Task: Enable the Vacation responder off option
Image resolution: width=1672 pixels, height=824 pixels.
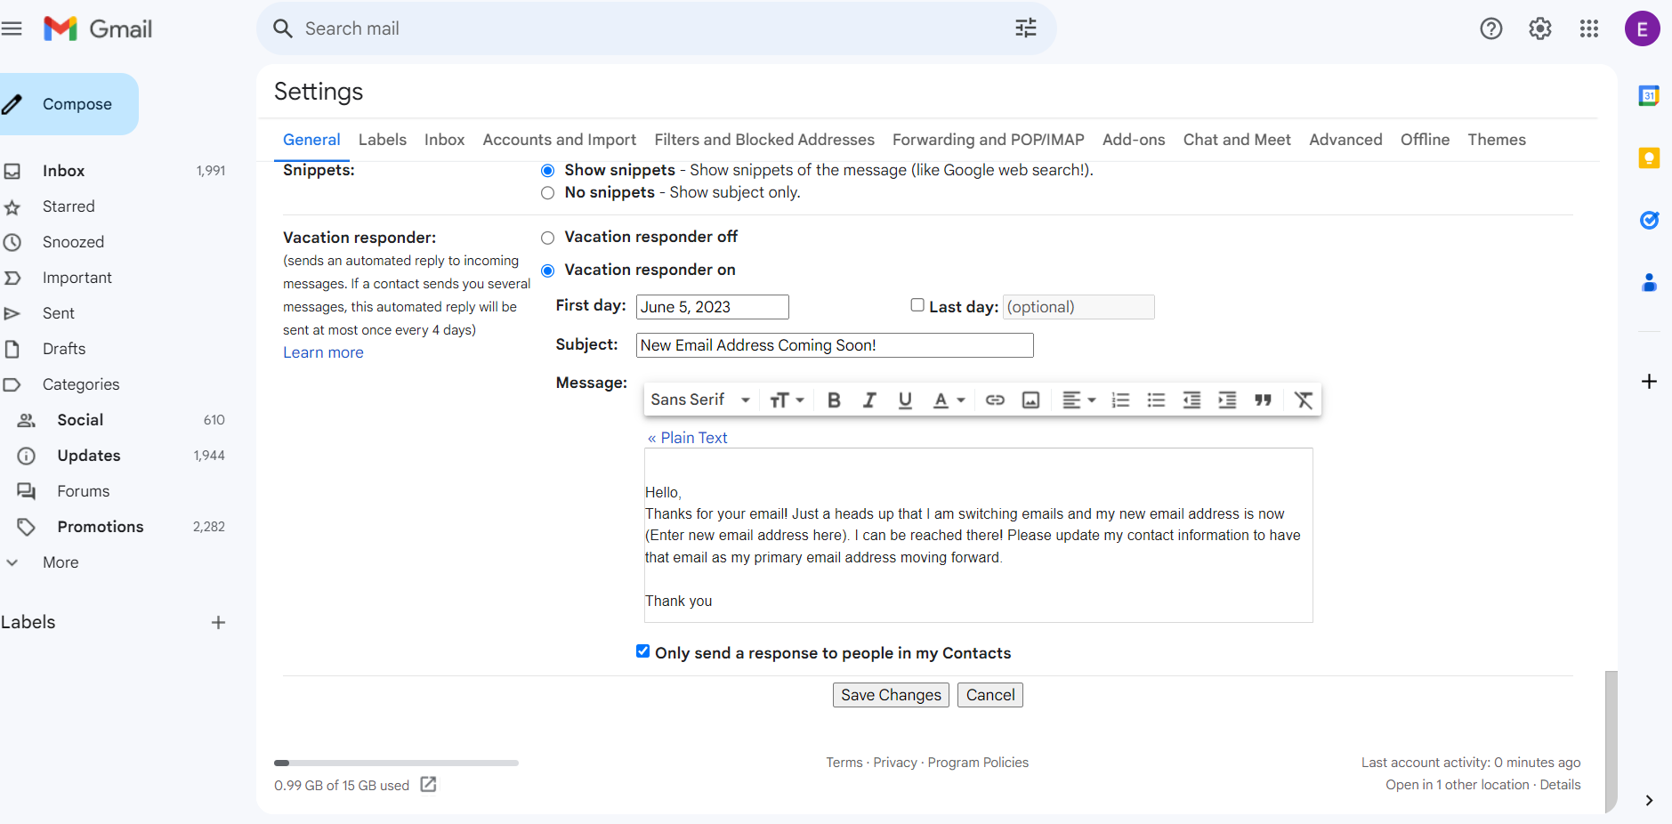Action: (x=547, y=237)
